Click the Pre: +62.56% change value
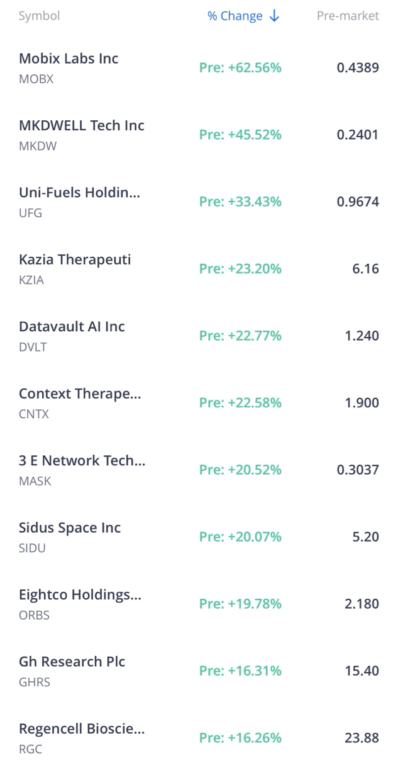The width and height of the screenshot is (398, 772). point(240,67)
